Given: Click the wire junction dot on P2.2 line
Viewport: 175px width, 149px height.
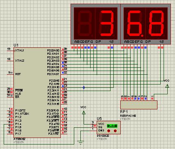Looking at the screenshot, I should 84,87.
